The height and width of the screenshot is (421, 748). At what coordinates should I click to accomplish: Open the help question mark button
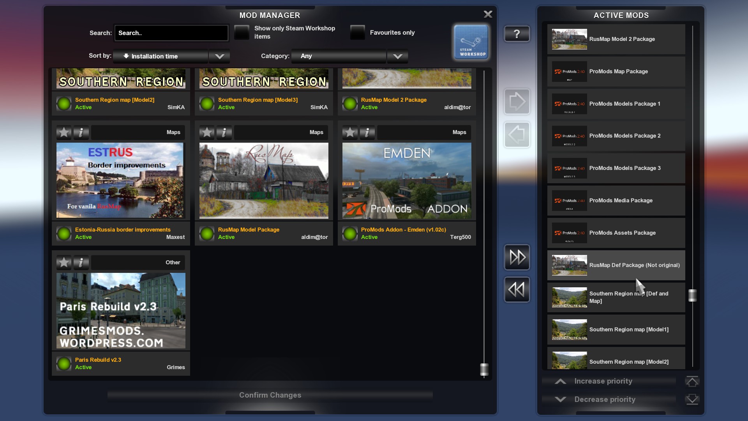pos(517,34)
